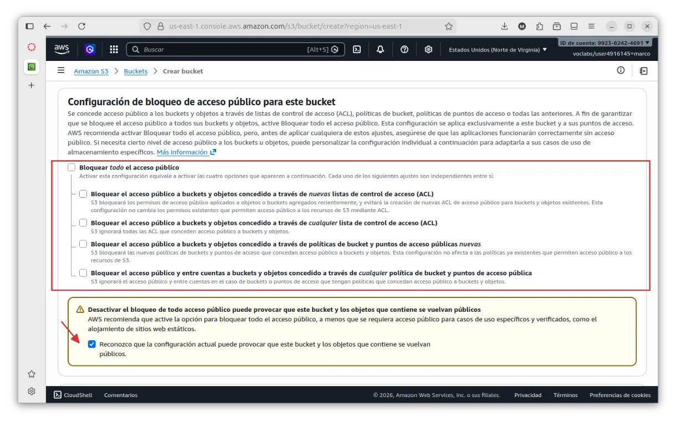Bookmark this page with the star icon
This screenshot has width=676, height=422.
(x=449, y=26)
